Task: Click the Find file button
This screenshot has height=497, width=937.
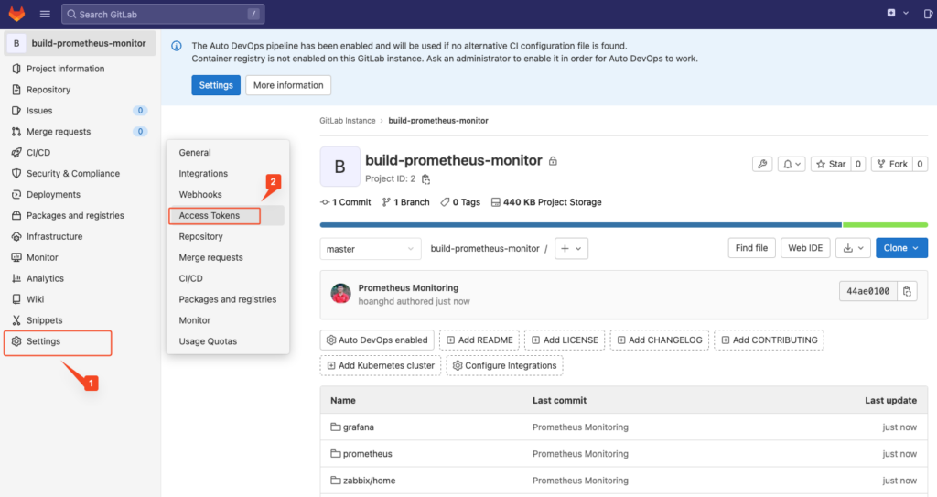Action: pyautogui.click(x=752, y=248)
